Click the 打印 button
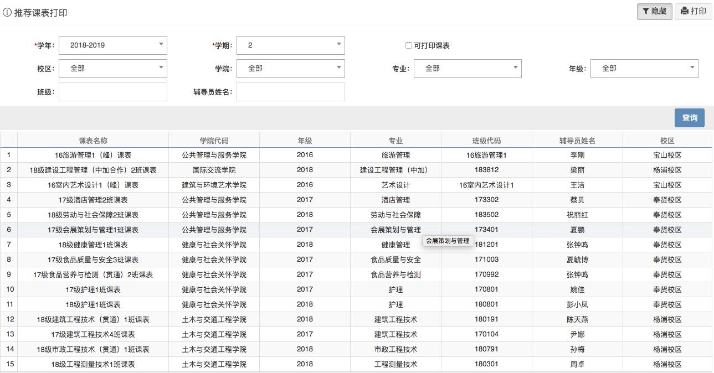Image resolution: width=714 pixels, height=373 pixels. (693, 11)
